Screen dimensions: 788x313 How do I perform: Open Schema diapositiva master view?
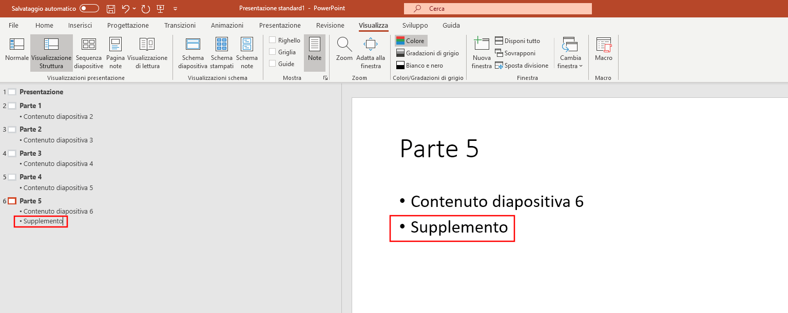[x=193, y=53]
